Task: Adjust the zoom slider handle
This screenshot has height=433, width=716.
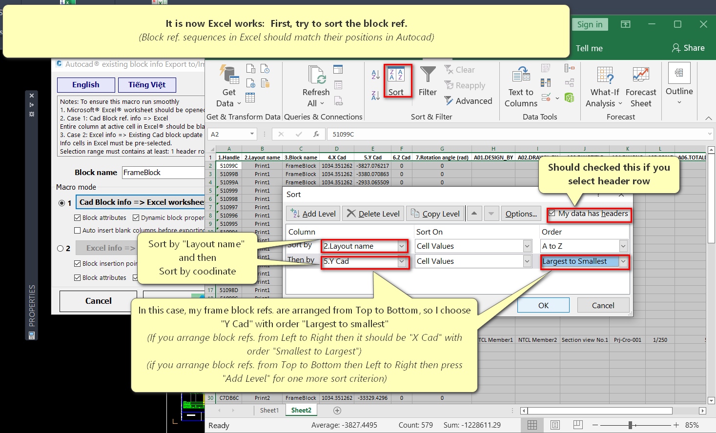Action: (x=630, y=425)
